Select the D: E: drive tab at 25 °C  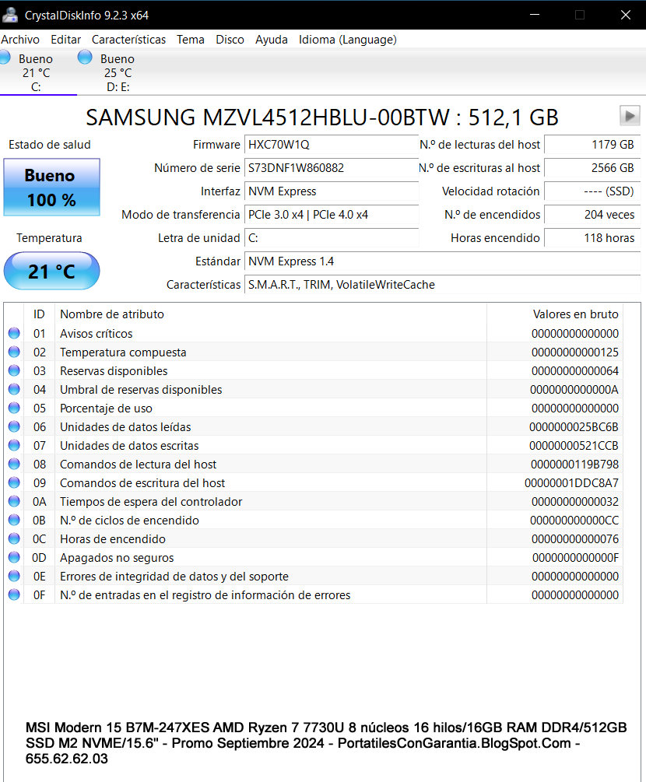point(116,72)
